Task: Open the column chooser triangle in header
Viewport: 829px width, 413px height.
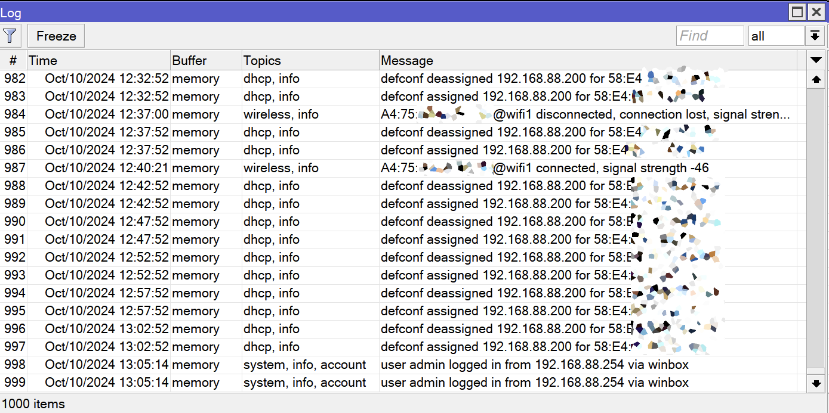Action: coord(816,60)
